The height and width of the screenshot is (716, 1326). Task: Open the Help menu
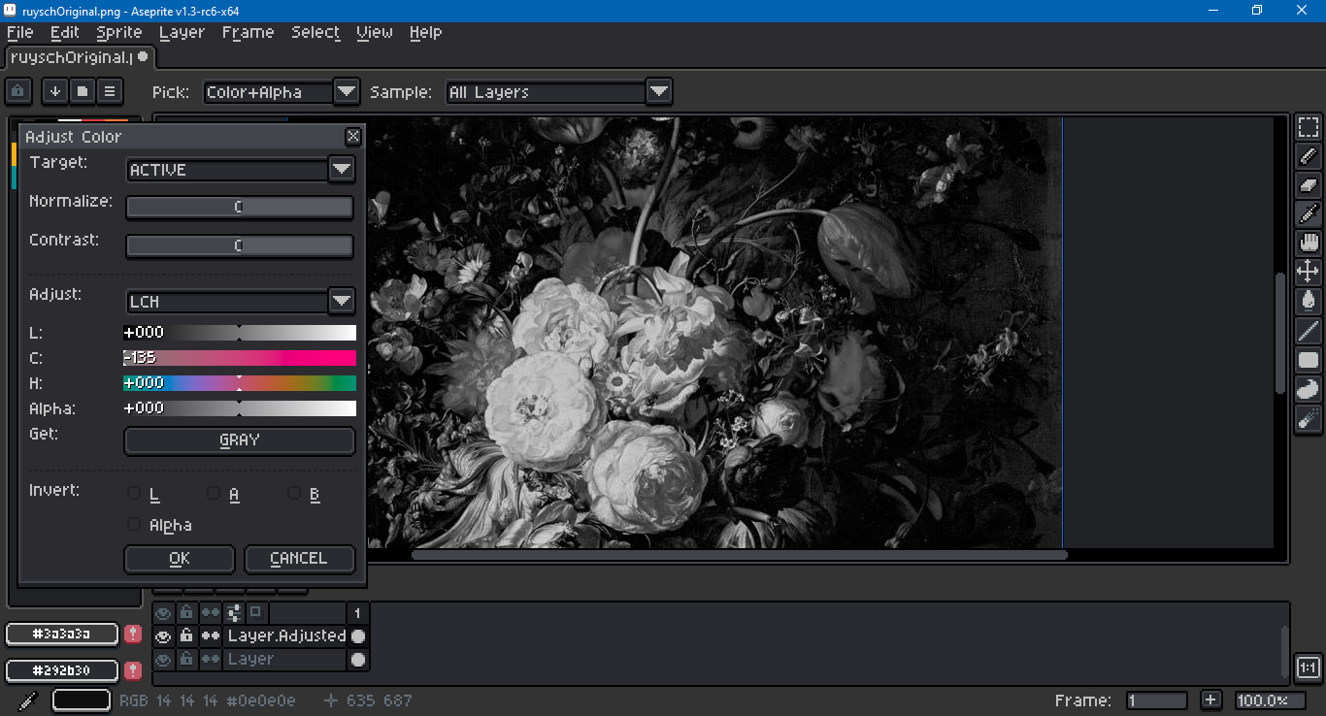[x=425, y=32]
